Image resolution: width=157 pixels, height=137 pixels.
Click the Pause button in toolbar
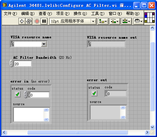[x=44, y=21]
